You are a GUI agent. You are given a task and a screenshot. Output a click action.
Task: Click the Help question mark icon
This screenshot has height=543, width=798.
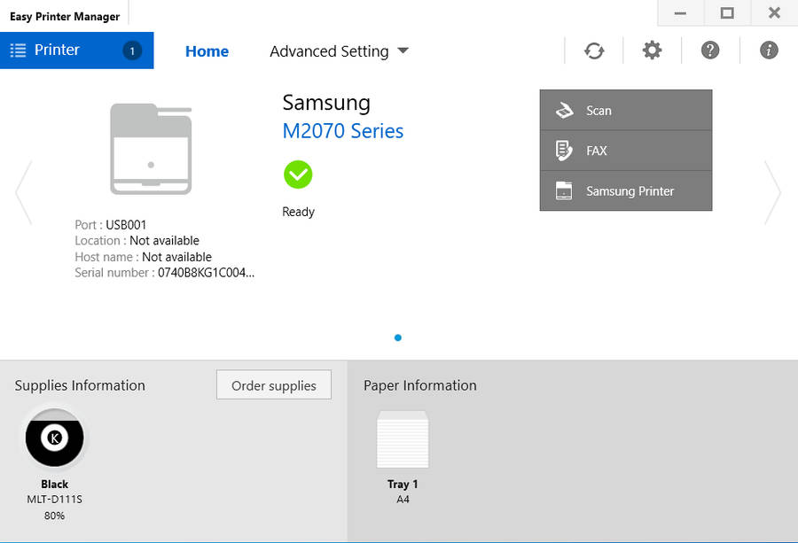710,50
